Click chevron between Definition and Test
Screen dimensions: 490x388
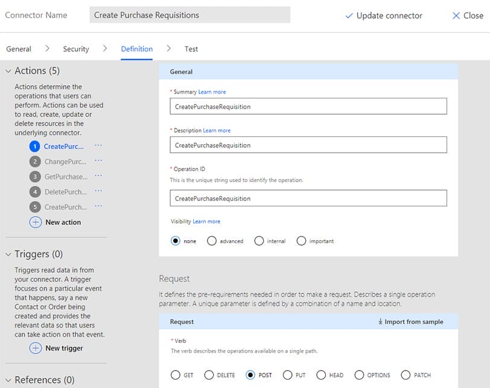(169, 48)
